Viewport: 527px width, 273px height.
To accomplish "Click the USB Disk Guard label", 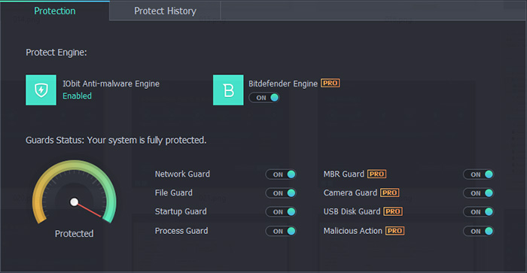I will click(352, 211).
